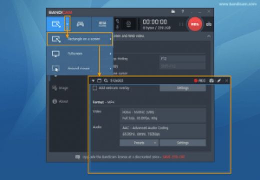Open webcam overlay Settings button
The image size is (260, 180).
[183, 88]
